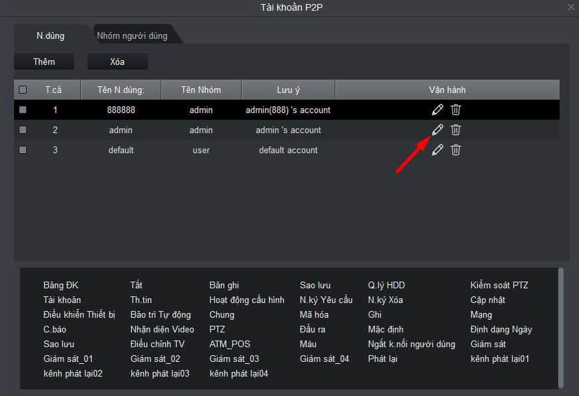Delete the default account trash icon

coord(456,150)
